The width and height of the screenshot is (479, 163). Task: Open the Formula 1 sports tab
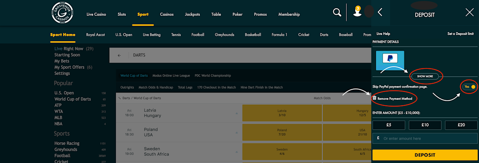click(280, 35)
